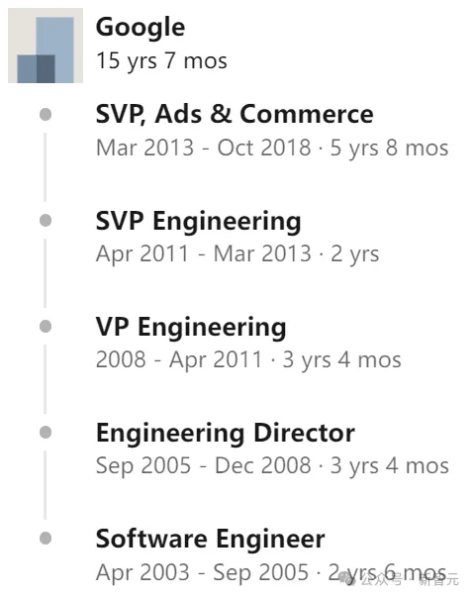The width and height of the screenshot is (474, 598).
Task: Click the Engineering Director bullet marker
Action: (46, 433)
